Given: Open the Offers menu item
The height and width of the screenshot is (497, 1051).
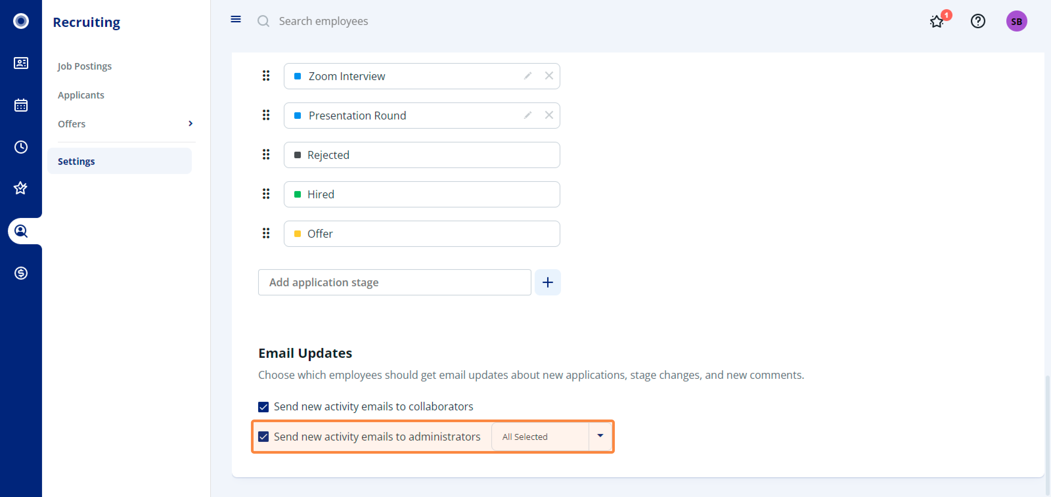Looking at the screenshot, I should pos(71,124).
